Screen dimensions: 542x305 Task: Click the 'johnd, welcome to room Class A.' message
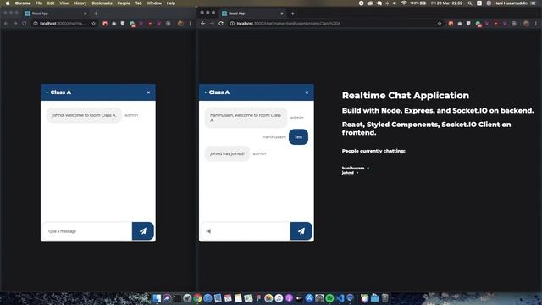[84, 115]
